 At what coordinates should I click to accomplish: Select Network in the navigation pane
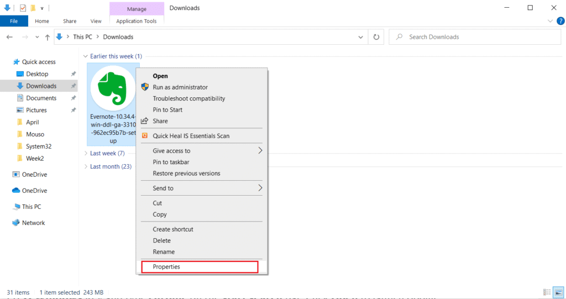pyautogui.click(x=33, y=223)
